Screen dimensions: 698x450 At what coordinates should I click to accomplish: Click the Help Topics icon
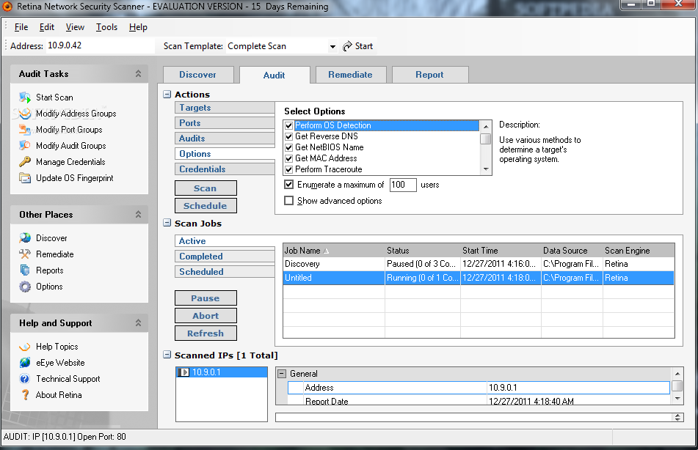tap(25, 347)
